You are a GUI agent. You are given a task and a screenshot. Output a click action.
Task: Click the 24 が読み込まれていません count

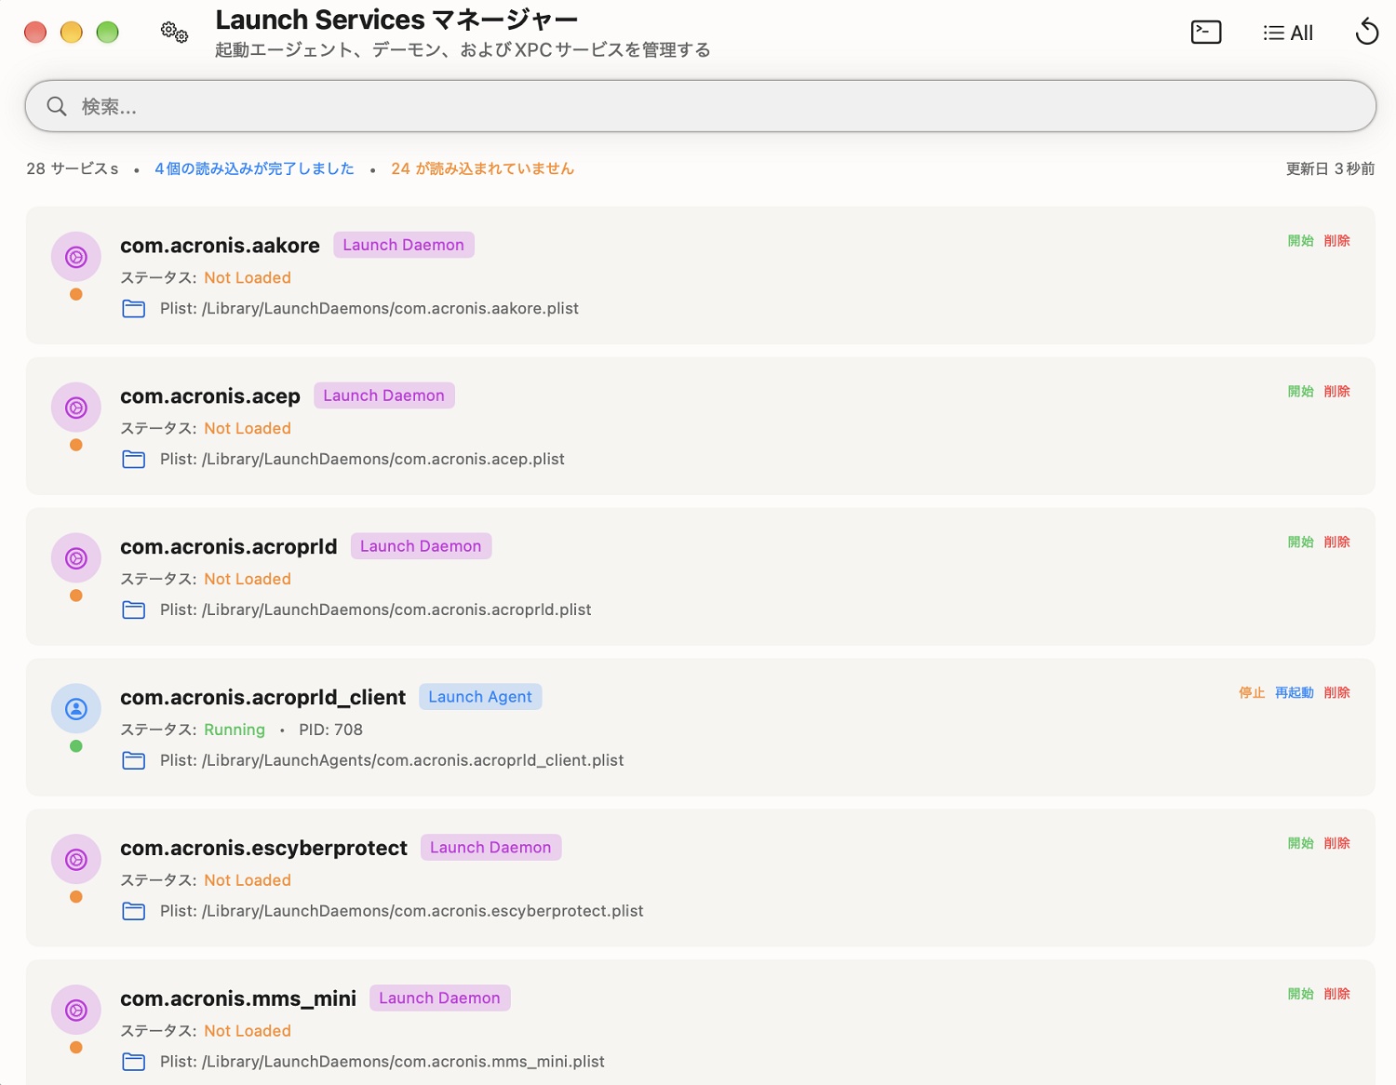(482, 168)
